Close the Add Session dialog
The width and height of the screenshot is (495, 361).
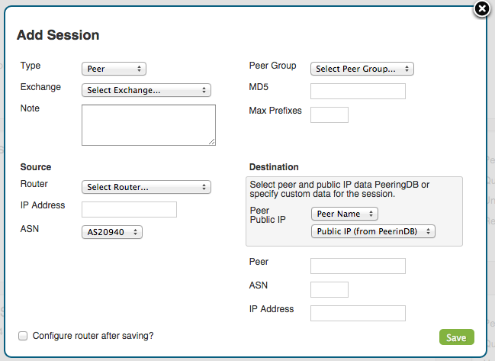[x=482, y=9]
